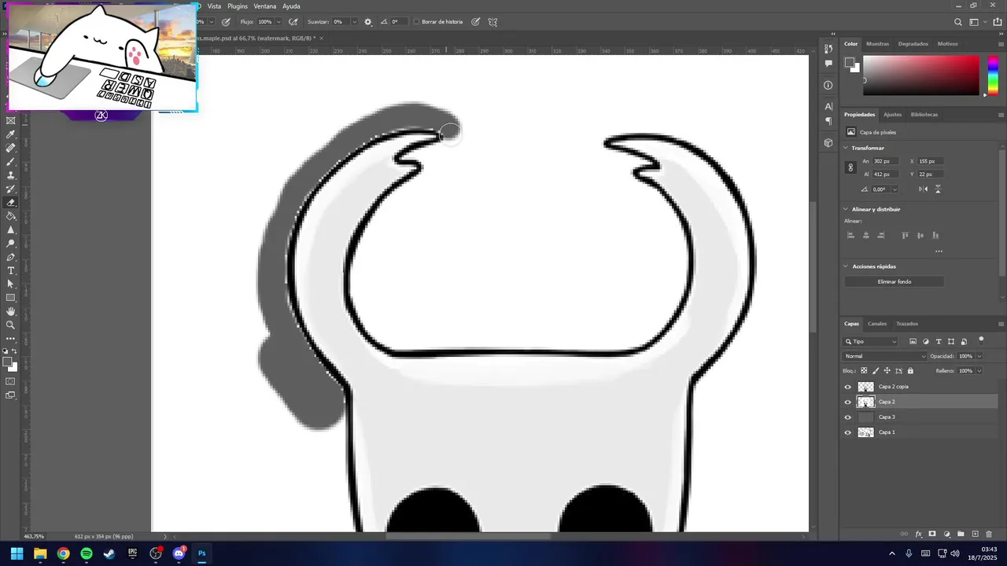Lock image pixels brush icon
The width and height of the screenshot is (1007, 566).
[876, 370]
